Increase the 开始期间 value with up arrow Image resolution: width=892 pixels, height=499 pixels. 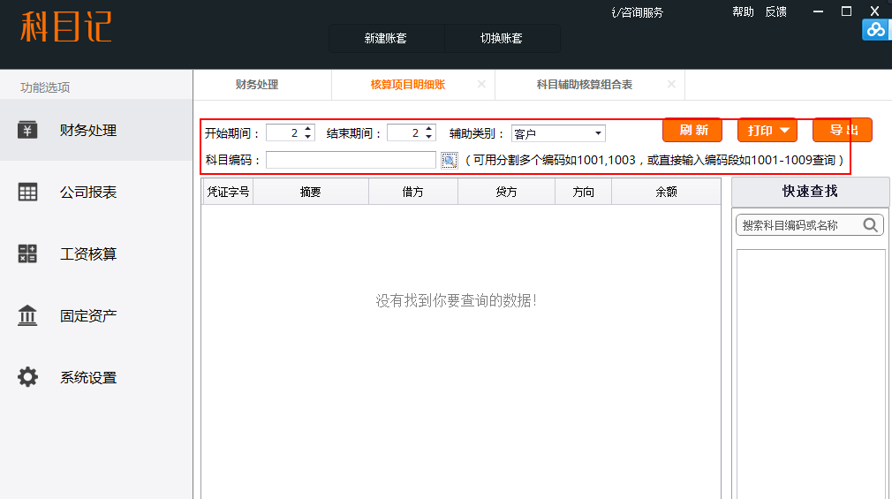(307, 129)
